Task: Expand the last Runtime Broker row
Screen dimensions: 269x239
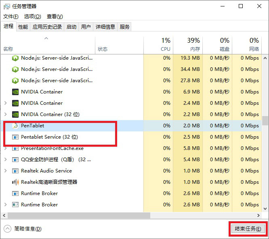Action: click(x=6, y=205)
